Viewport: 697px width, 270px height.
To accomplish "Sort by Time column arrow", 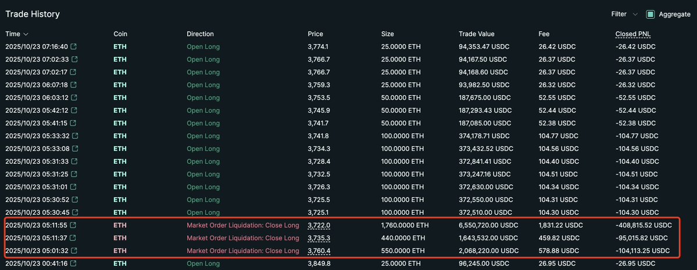I will tap(26, 34).
